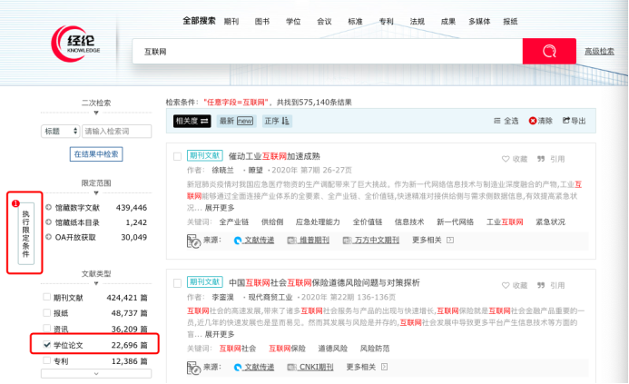
Task: Click 引用 quote icon on second result
Action: (542, 285)
